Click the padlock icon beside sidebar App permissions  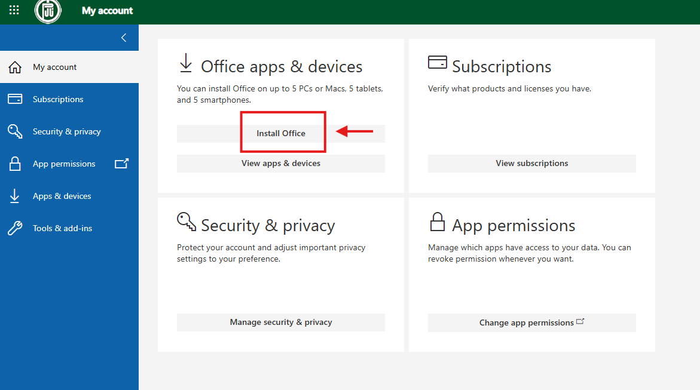[15, 164]
